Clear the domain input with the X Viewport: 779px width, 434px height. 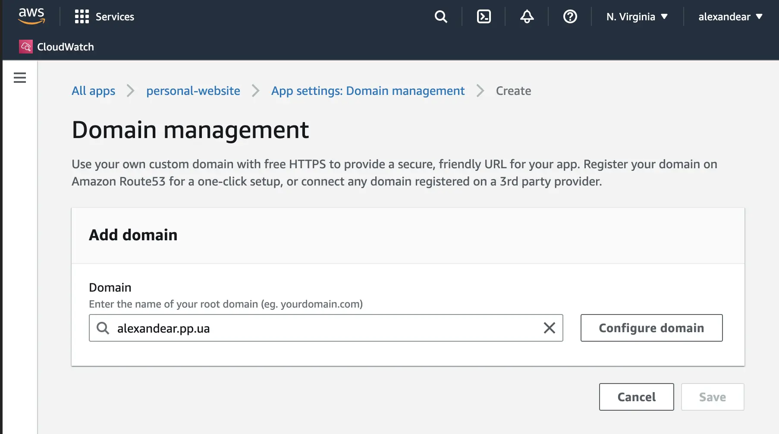point(549,328)
